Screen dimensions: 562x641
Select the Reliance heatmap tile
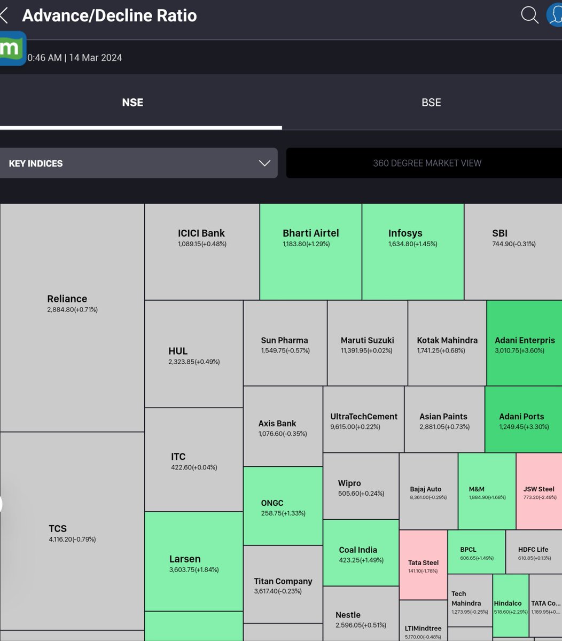point(72,318)
